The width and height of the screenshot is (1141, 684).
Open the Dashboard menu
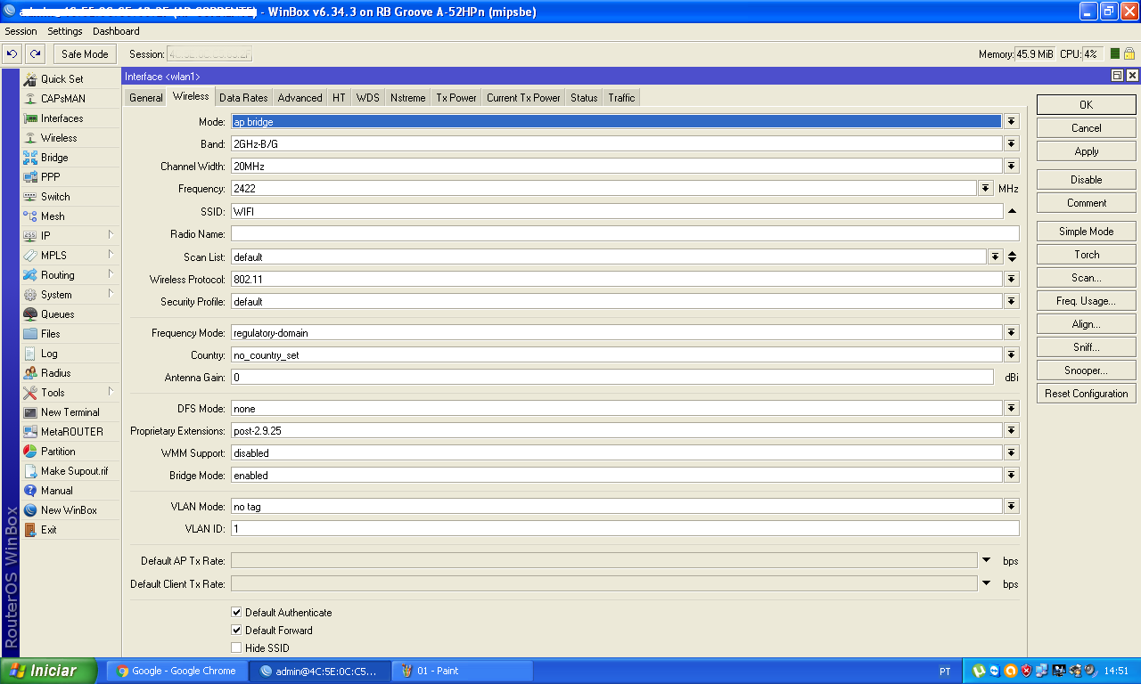point(116,31)
